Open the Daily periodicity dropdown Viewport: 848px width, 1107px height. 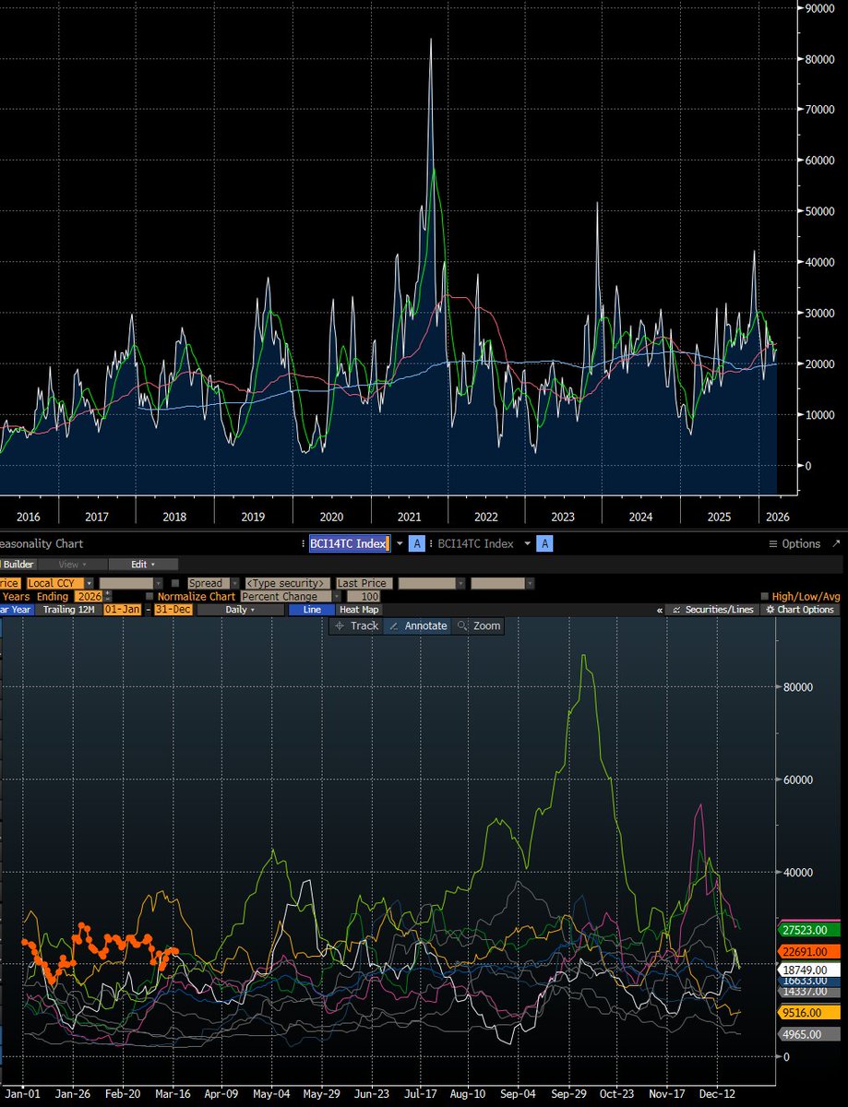tap(240, 610)
